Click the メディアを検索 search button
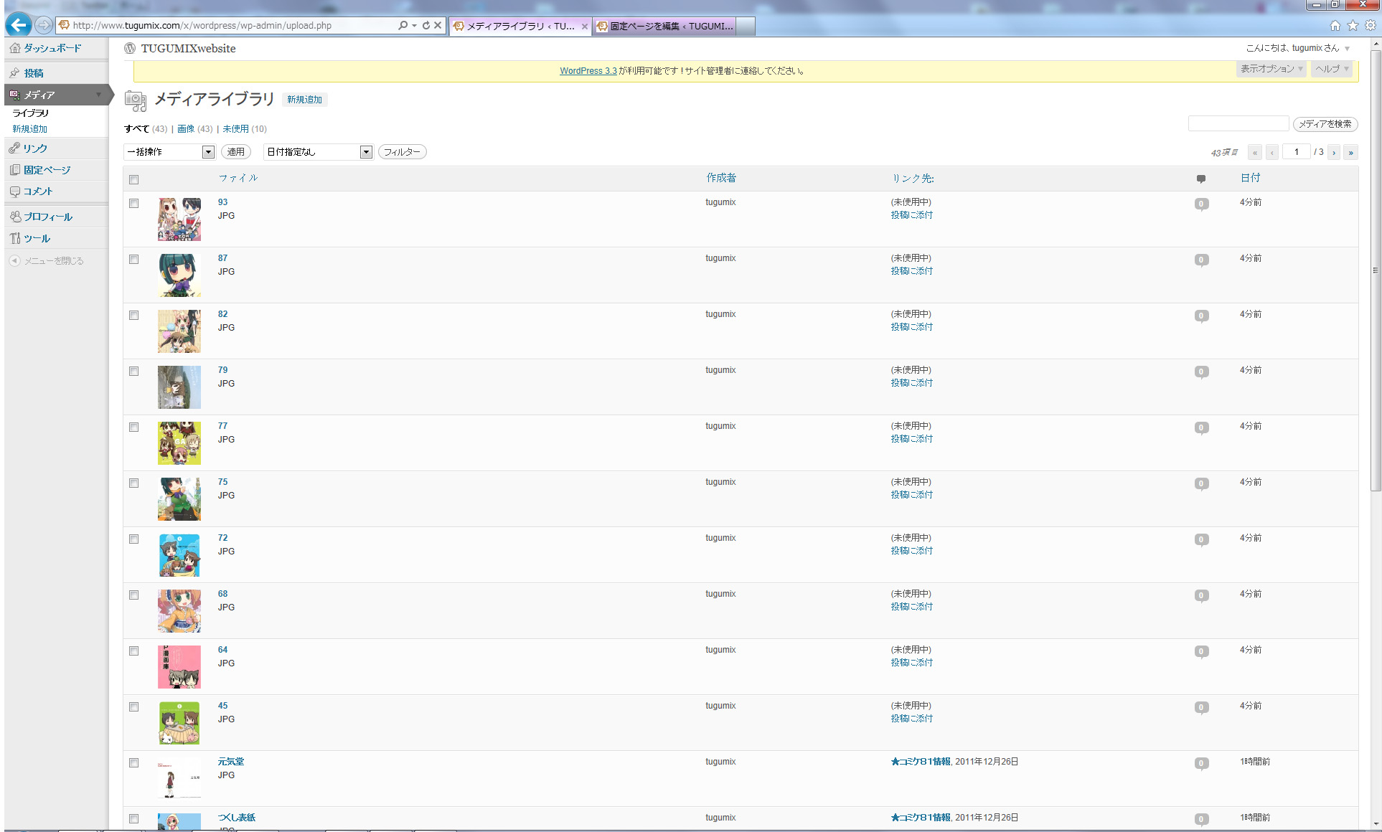 [1325, 124]
